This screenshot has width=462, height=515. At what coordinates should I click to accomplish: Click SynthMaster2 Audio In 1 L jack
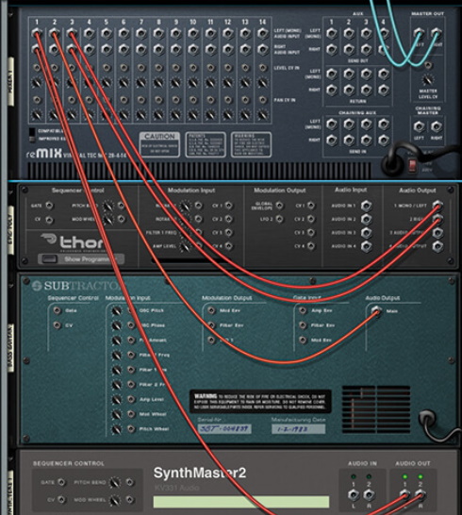click(x=354, y=494)
